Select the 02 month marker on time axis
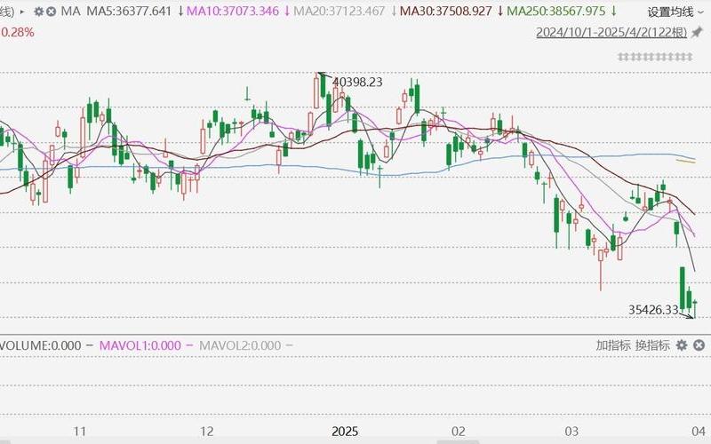 tap(459, 432)
